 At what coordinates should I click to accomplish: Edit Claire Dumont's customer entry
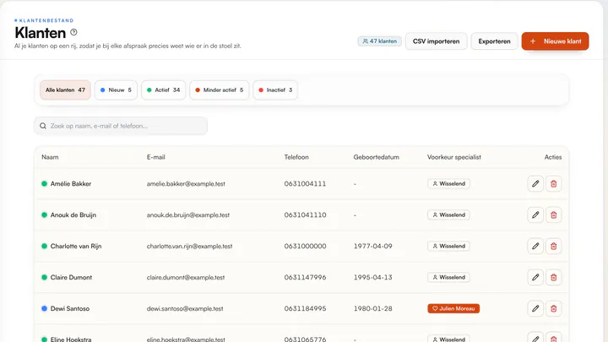(x=535, y=277)
